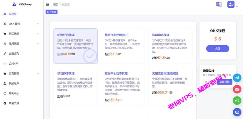243x119 pixels.
Task: Select the 数据中心动态代理 card title
Action: pyautogui.click(x=116, y=73)
